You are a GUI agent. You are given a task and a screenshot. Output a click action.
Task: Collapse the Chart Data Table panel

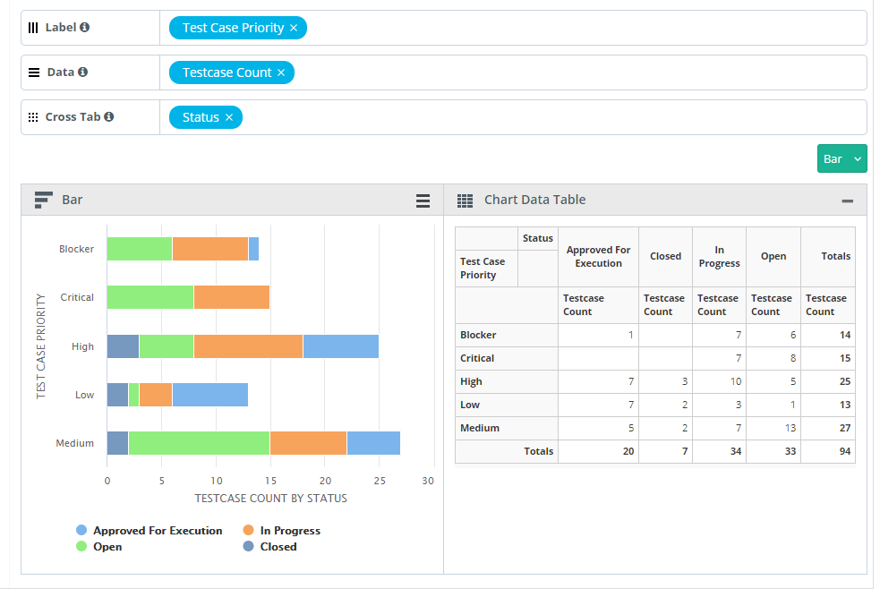[847, 201]
